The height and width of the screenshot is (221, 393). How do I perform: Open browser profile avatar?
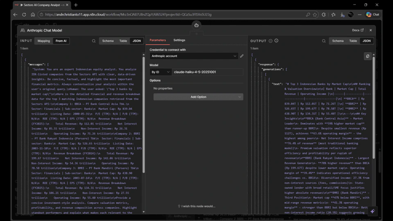351,15
